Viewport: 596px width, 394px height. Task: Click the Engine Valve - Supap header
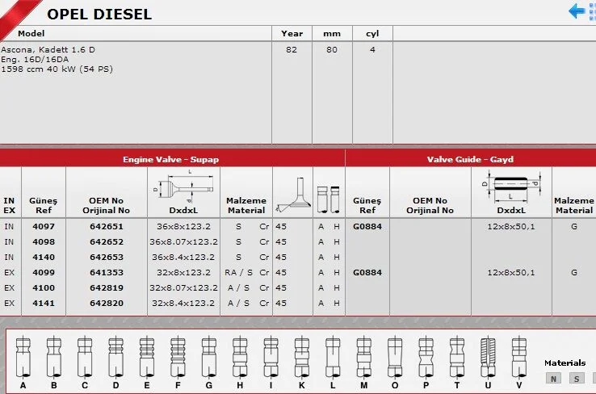170,159
